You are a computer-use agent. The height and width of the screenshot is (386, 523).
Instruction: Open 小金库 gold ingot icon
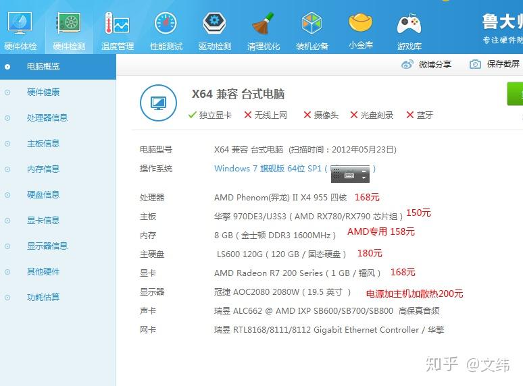(361, 23)
